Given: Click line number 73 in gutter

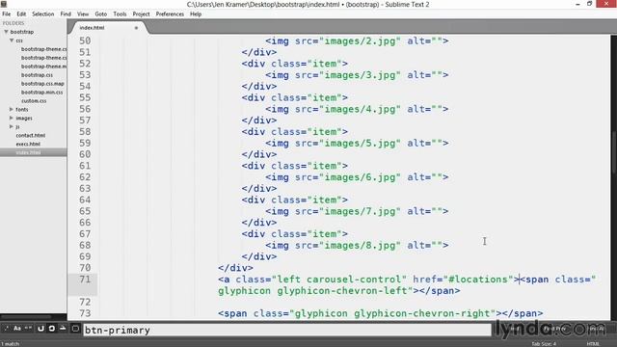Looking at the screenshot, I should point(85,313).
